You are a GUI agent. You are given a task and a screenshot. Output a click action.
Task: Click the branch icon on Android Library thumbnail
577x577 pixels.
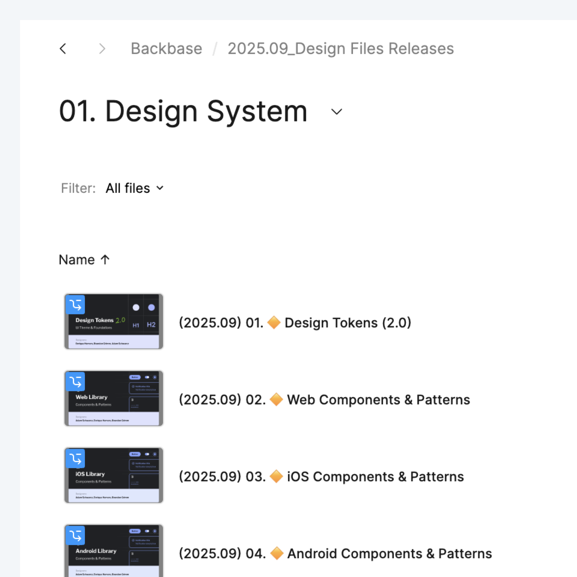coord(75,536)
